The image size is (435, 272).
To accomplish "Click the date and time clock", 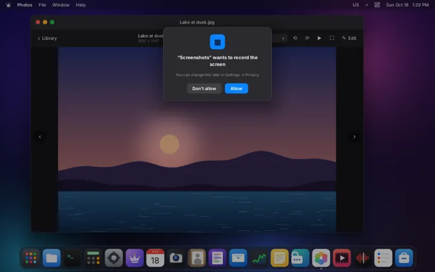I will tap(407, 5).
